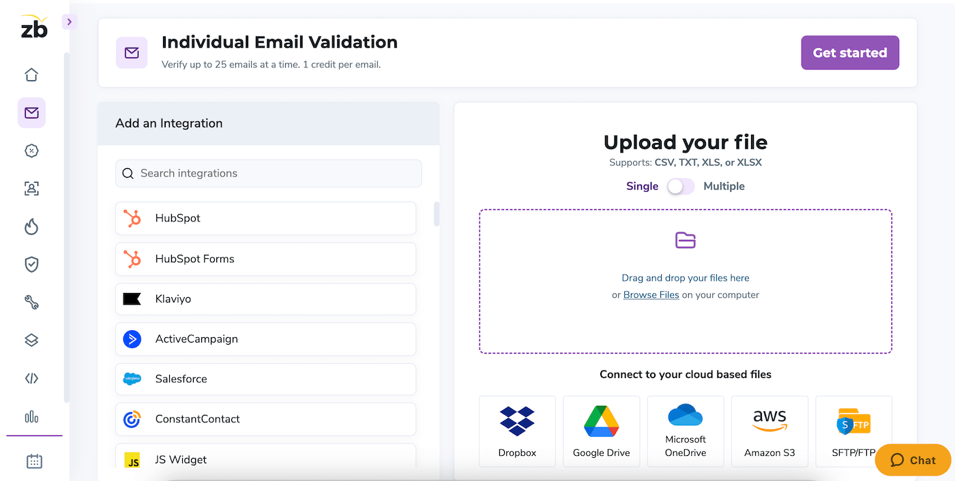Connect Dropbox cloud storage
Screen dimensions: 955x481
coord(517,431)
